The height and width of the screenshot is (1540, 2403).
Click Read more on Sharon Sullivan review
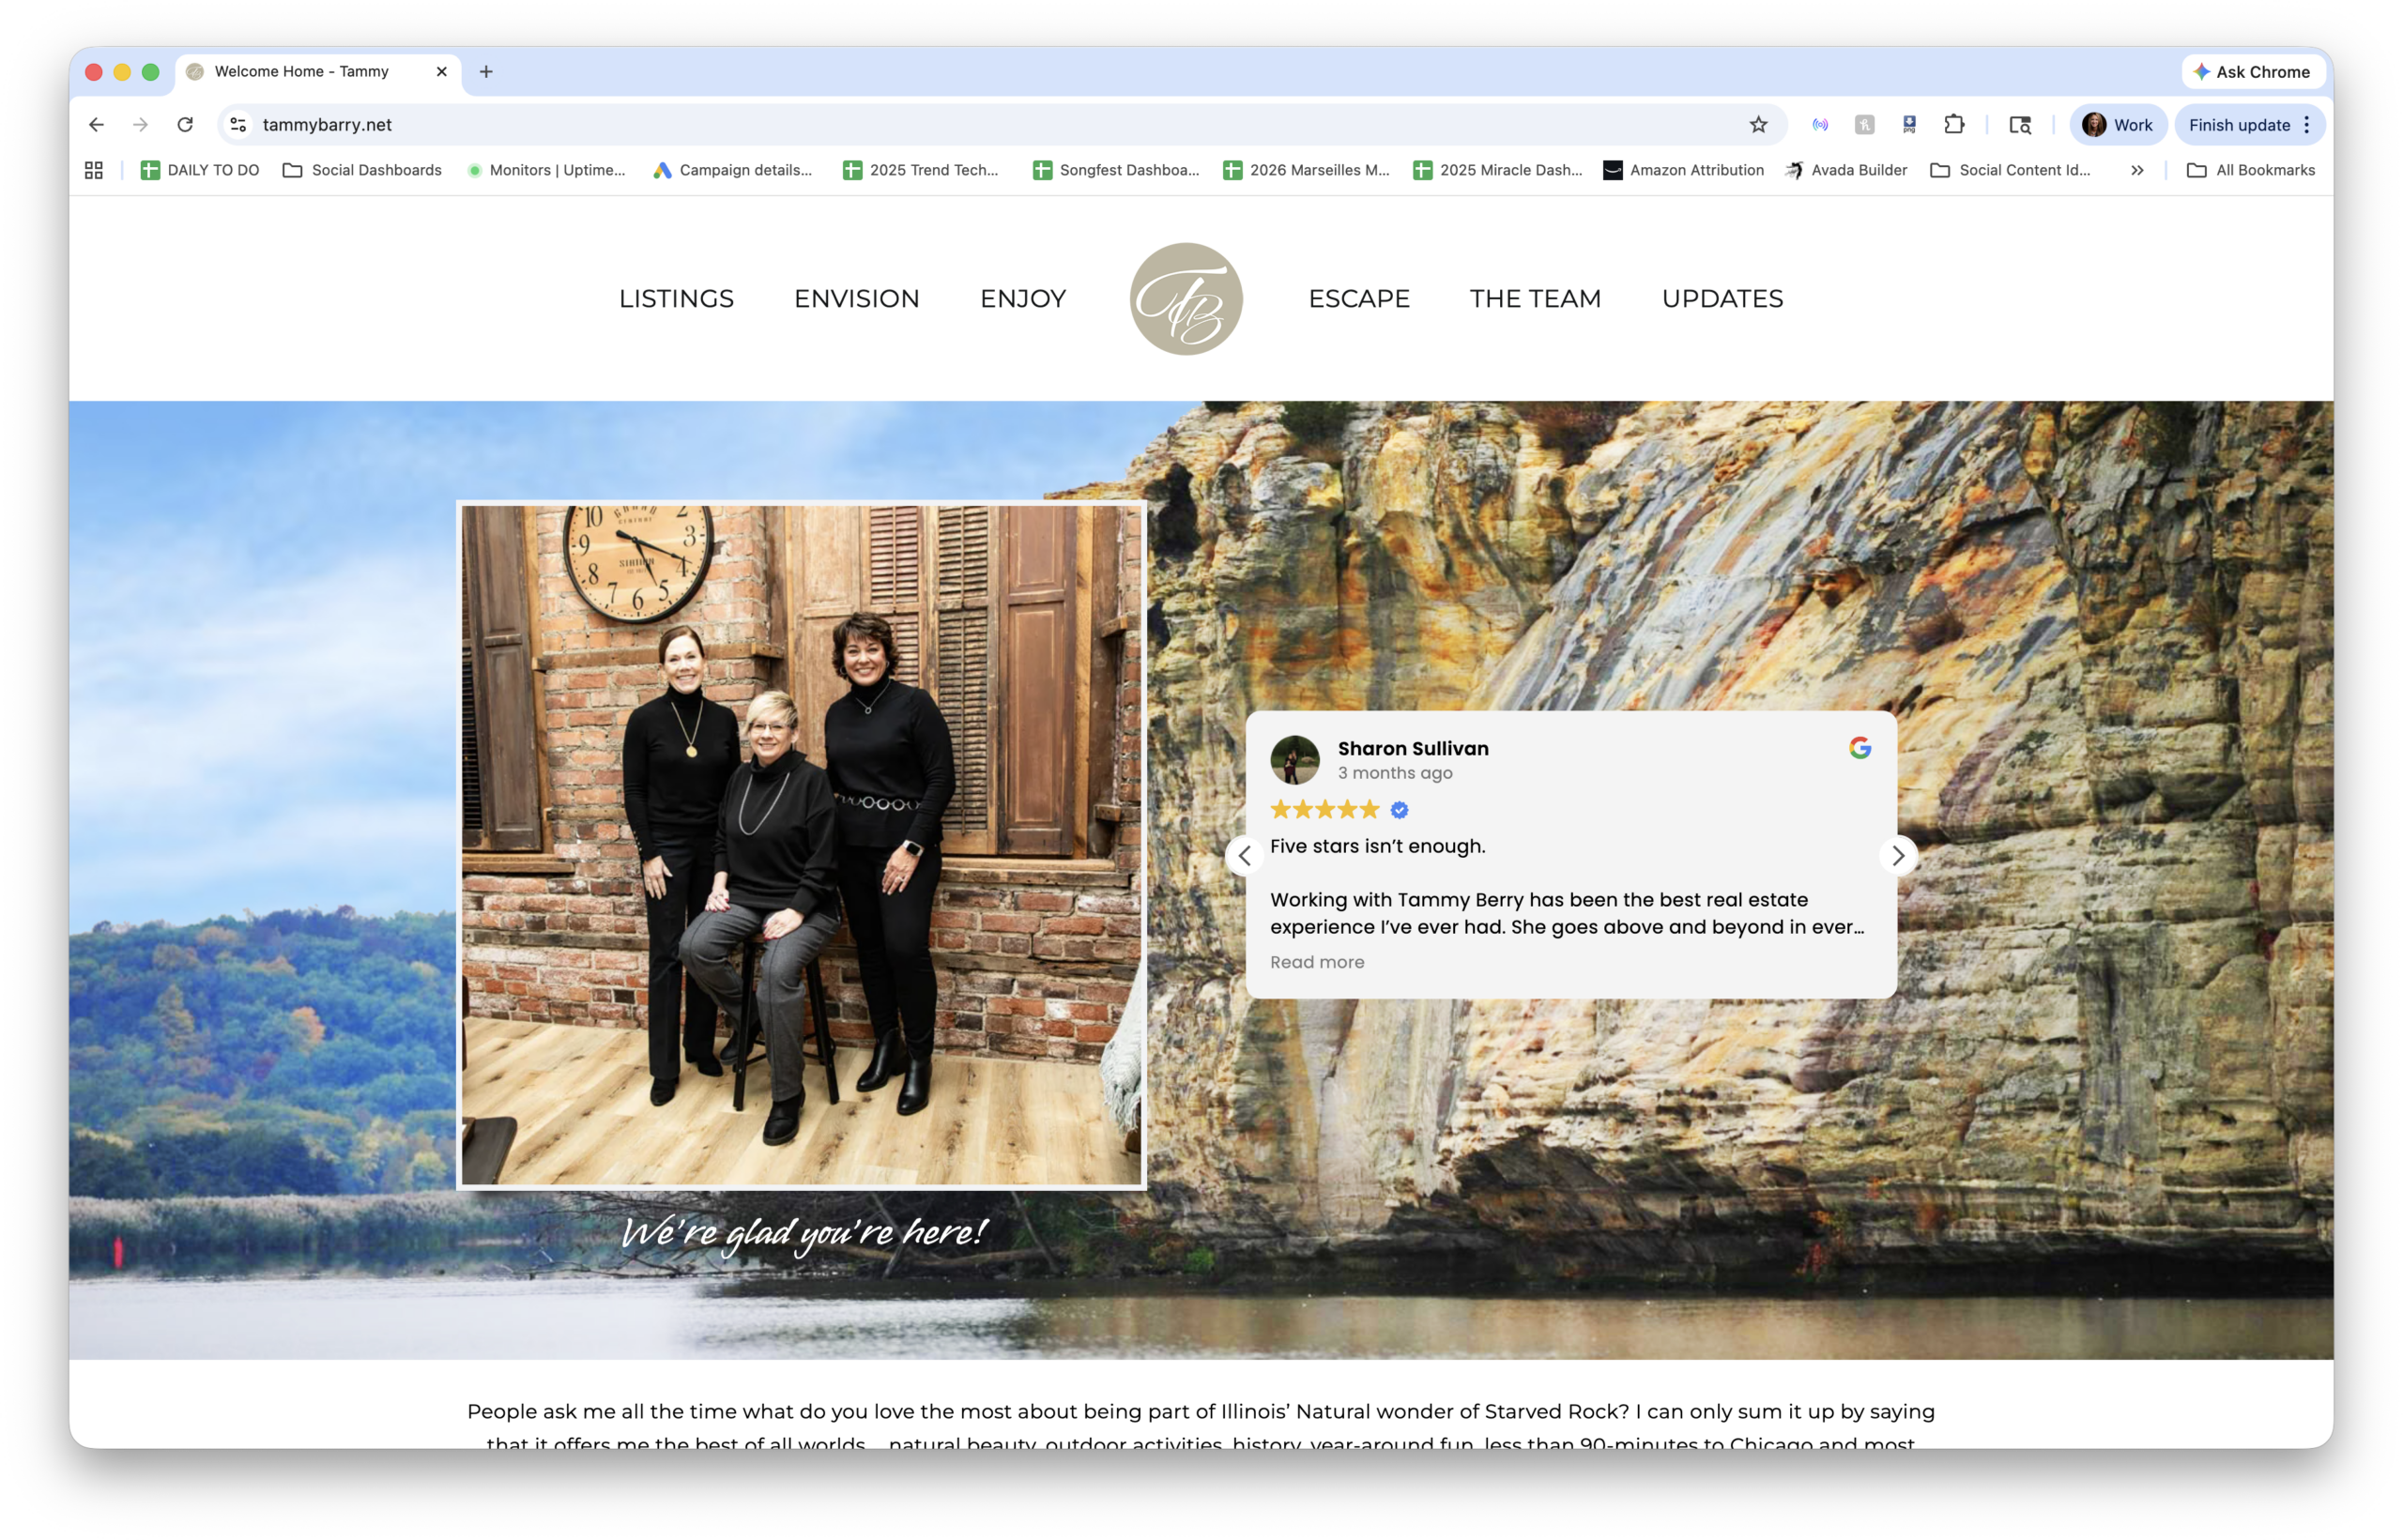point(1316,962)
